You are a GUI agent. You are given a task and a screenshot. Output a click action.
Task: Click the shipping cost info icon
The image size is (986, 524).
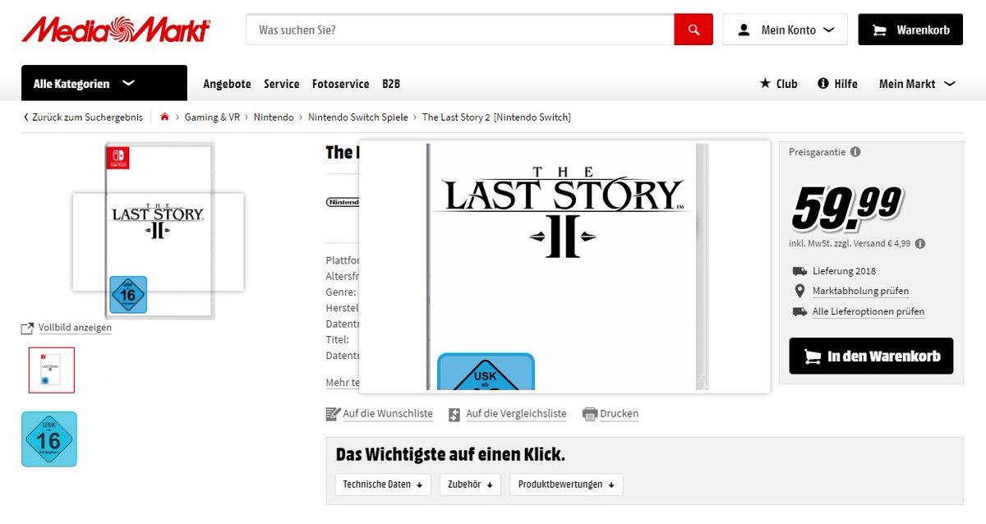(x=920, y=244)
